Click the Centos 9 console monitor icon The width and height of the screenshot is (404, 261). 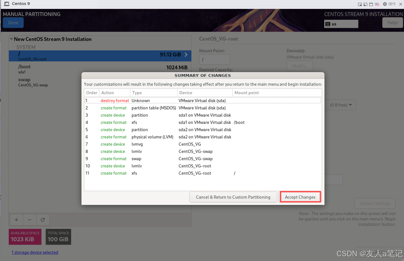[x=7, y=4]
